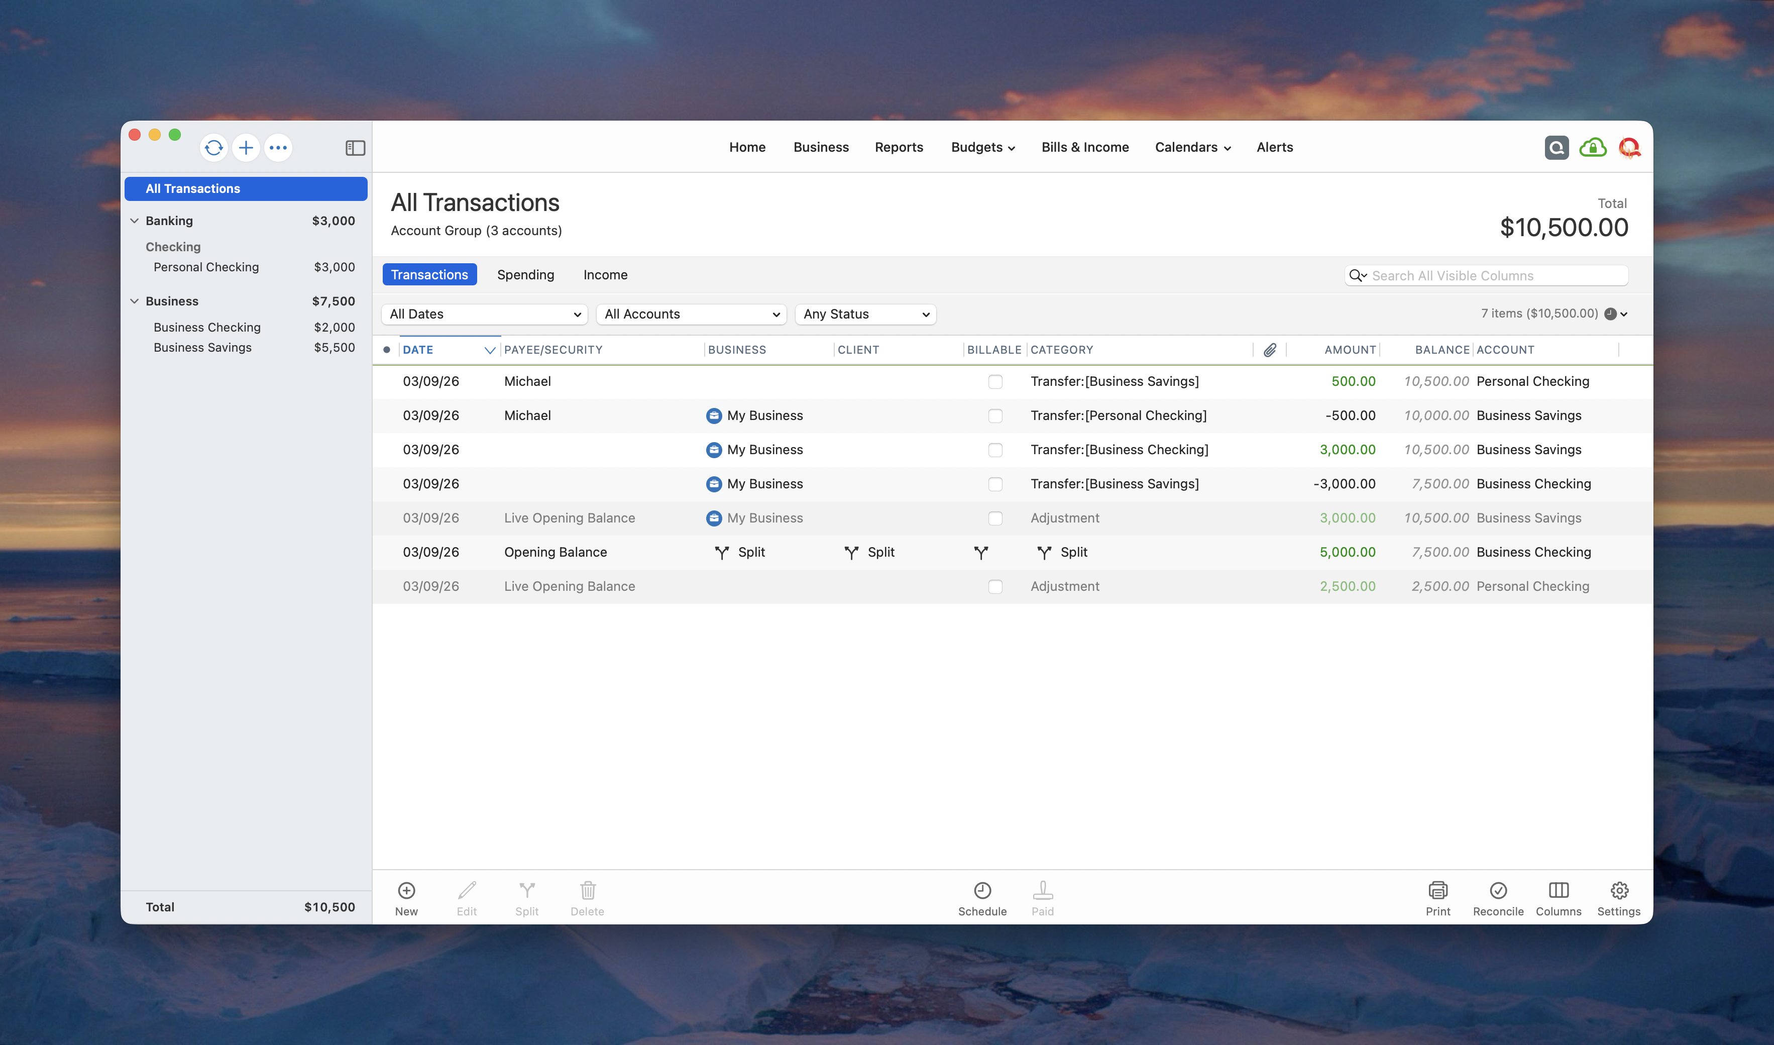Open the Reports menu item
The image size is (1774, 1045).
point(898,147)
